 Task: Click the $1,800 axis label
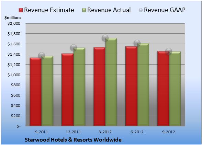click(14, 34)
